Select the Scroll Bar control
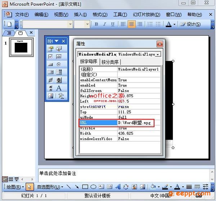This screenshot has height=201, width=216. 50,88
